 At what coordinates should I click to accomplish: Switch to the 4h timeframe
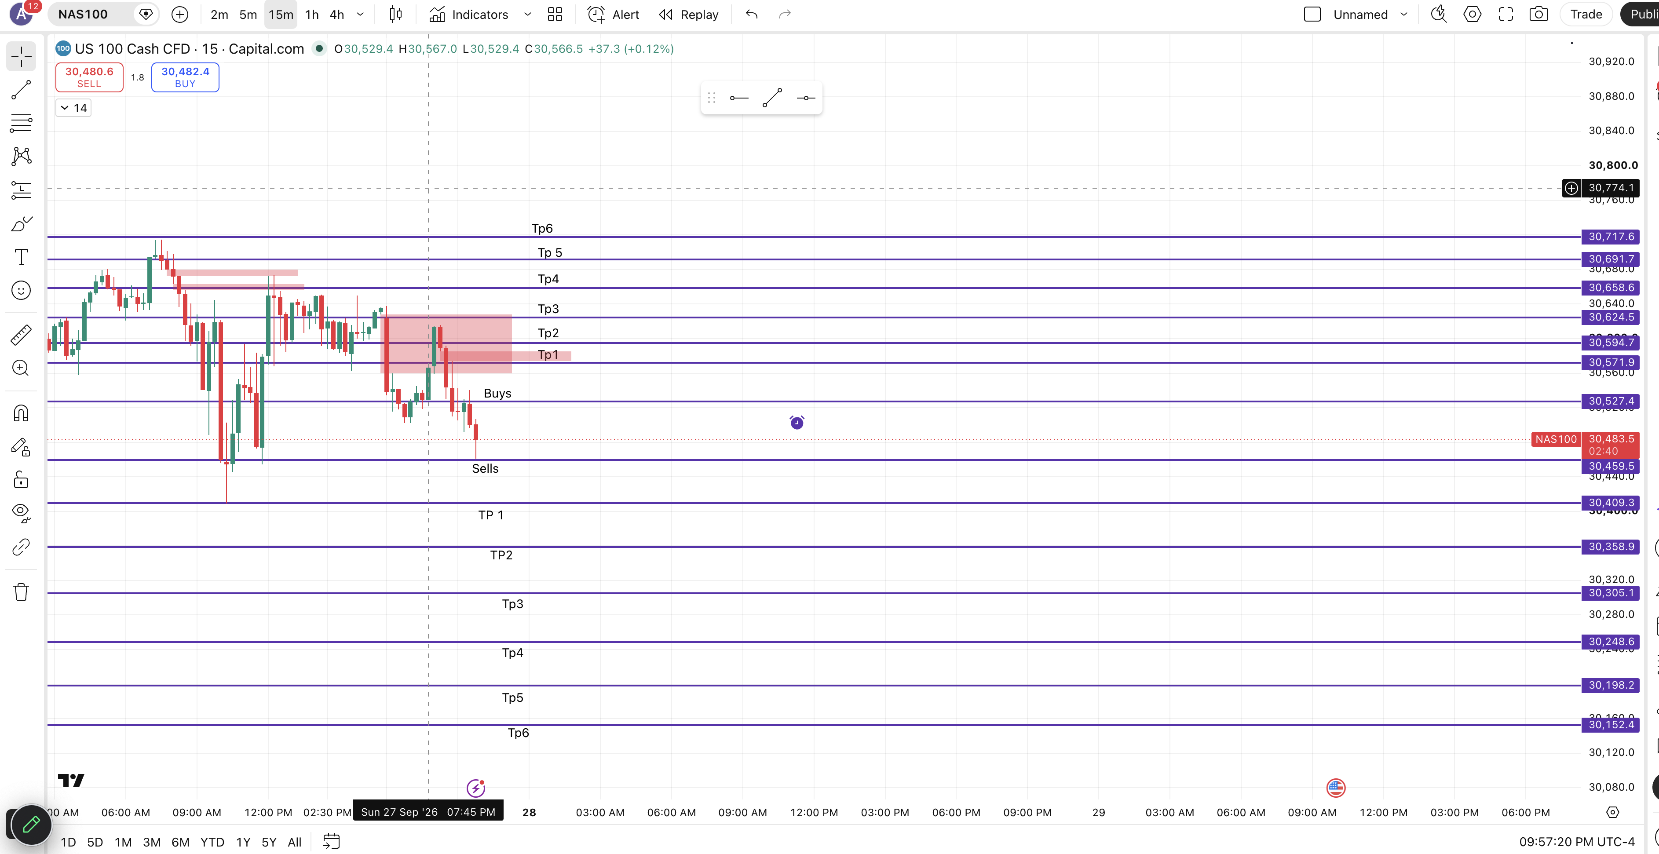(337, 14)
